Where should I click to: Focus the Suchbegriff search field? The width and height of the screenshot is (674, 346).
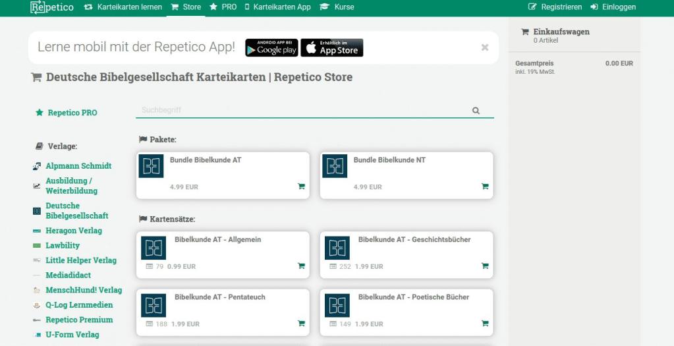click(x=303, y=110)
